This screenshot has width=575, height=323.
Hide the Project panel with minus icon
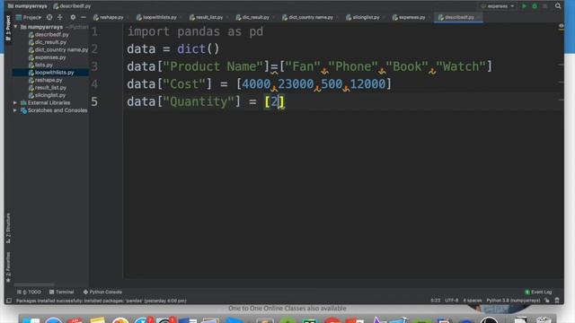coord(84,17)
